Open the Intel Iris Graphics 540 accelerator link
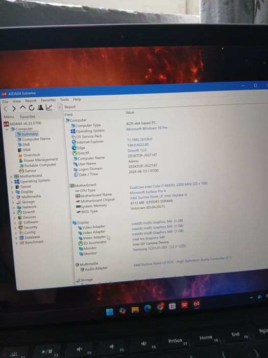This screenshot has height=358, width=268. 149,238
